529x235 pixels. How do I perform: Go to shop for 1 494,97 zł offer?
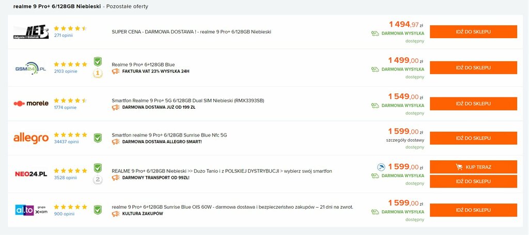tap(473, 31)
